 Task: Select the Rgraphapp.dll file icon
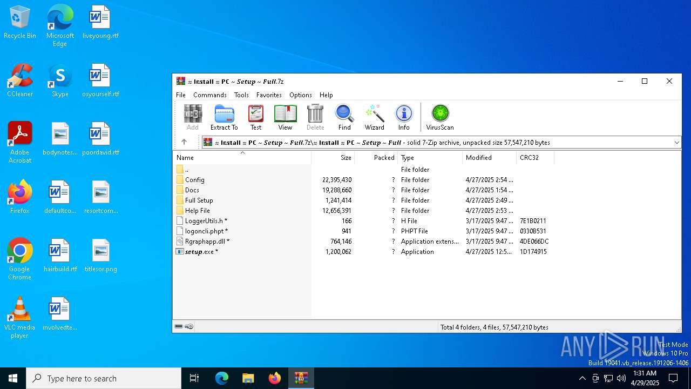click(180, 241)
